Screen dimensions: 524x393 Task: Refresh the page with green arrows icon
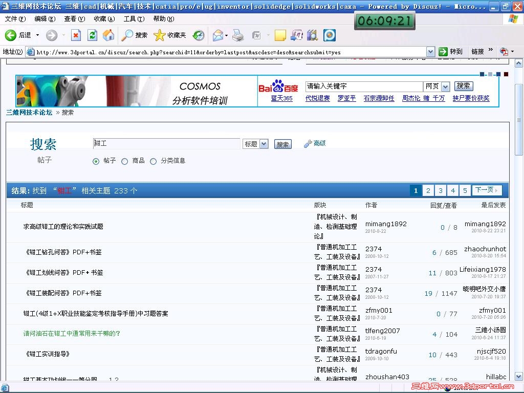pos(92,35)
